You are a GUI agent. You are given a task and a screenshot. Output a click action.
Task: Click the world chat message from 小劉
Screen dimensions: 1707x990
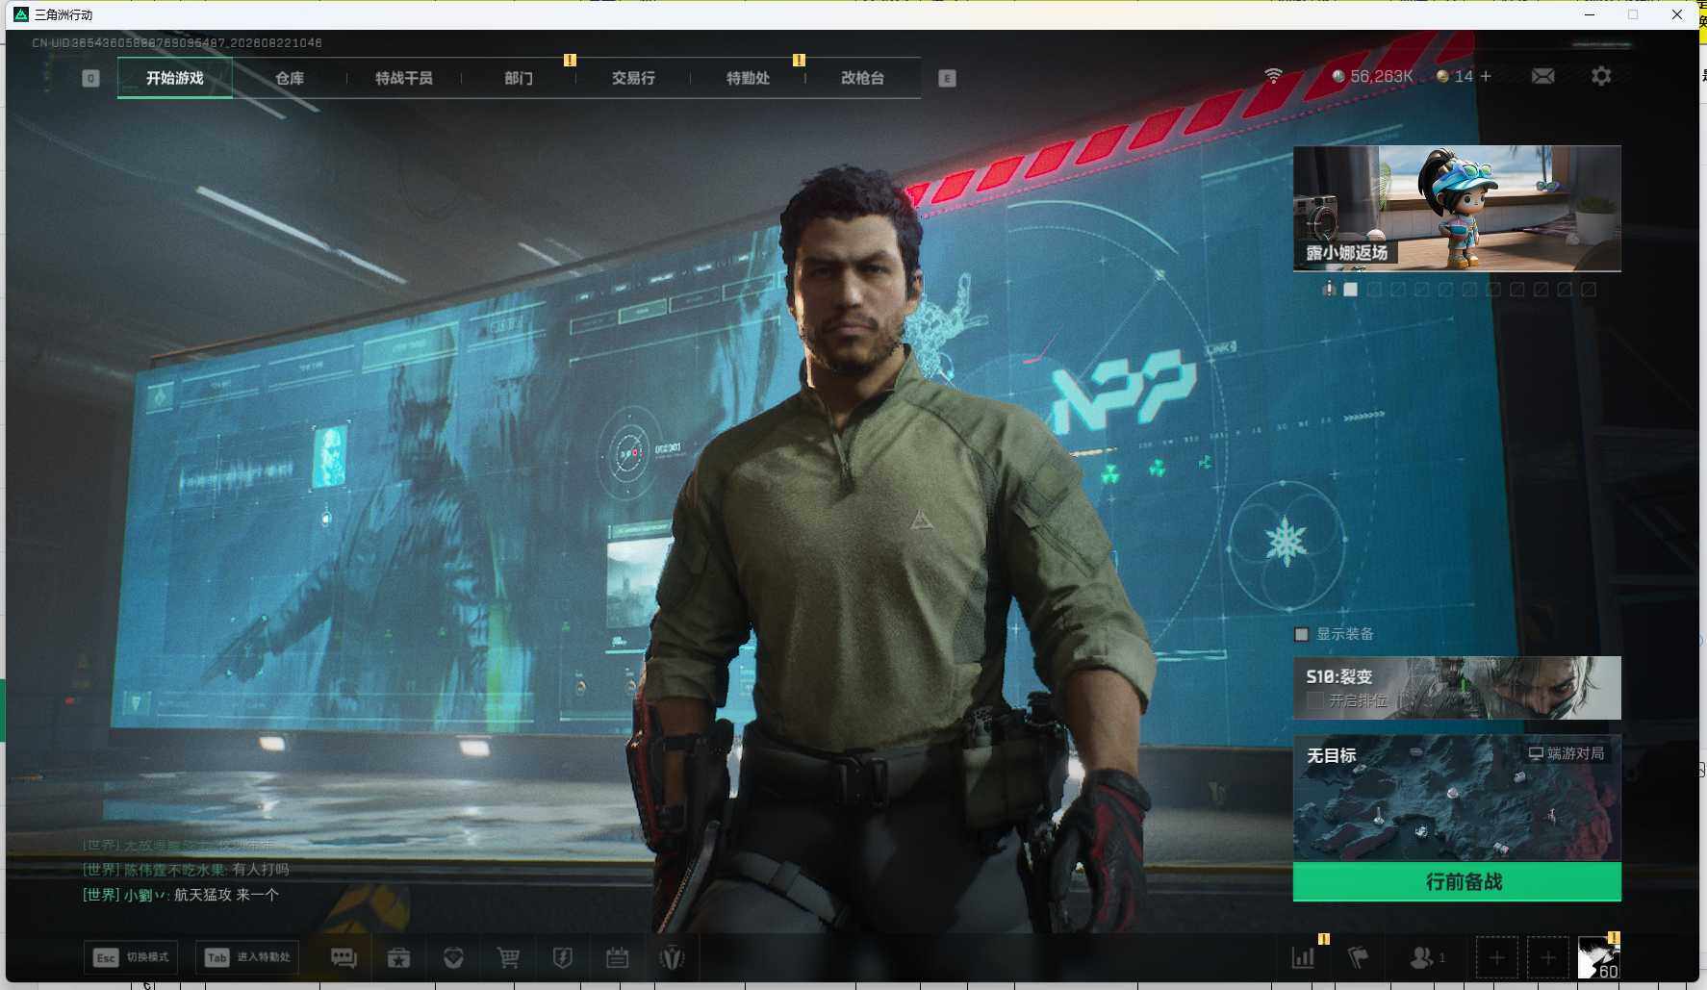pyautogui.click(x=181, y=895)
